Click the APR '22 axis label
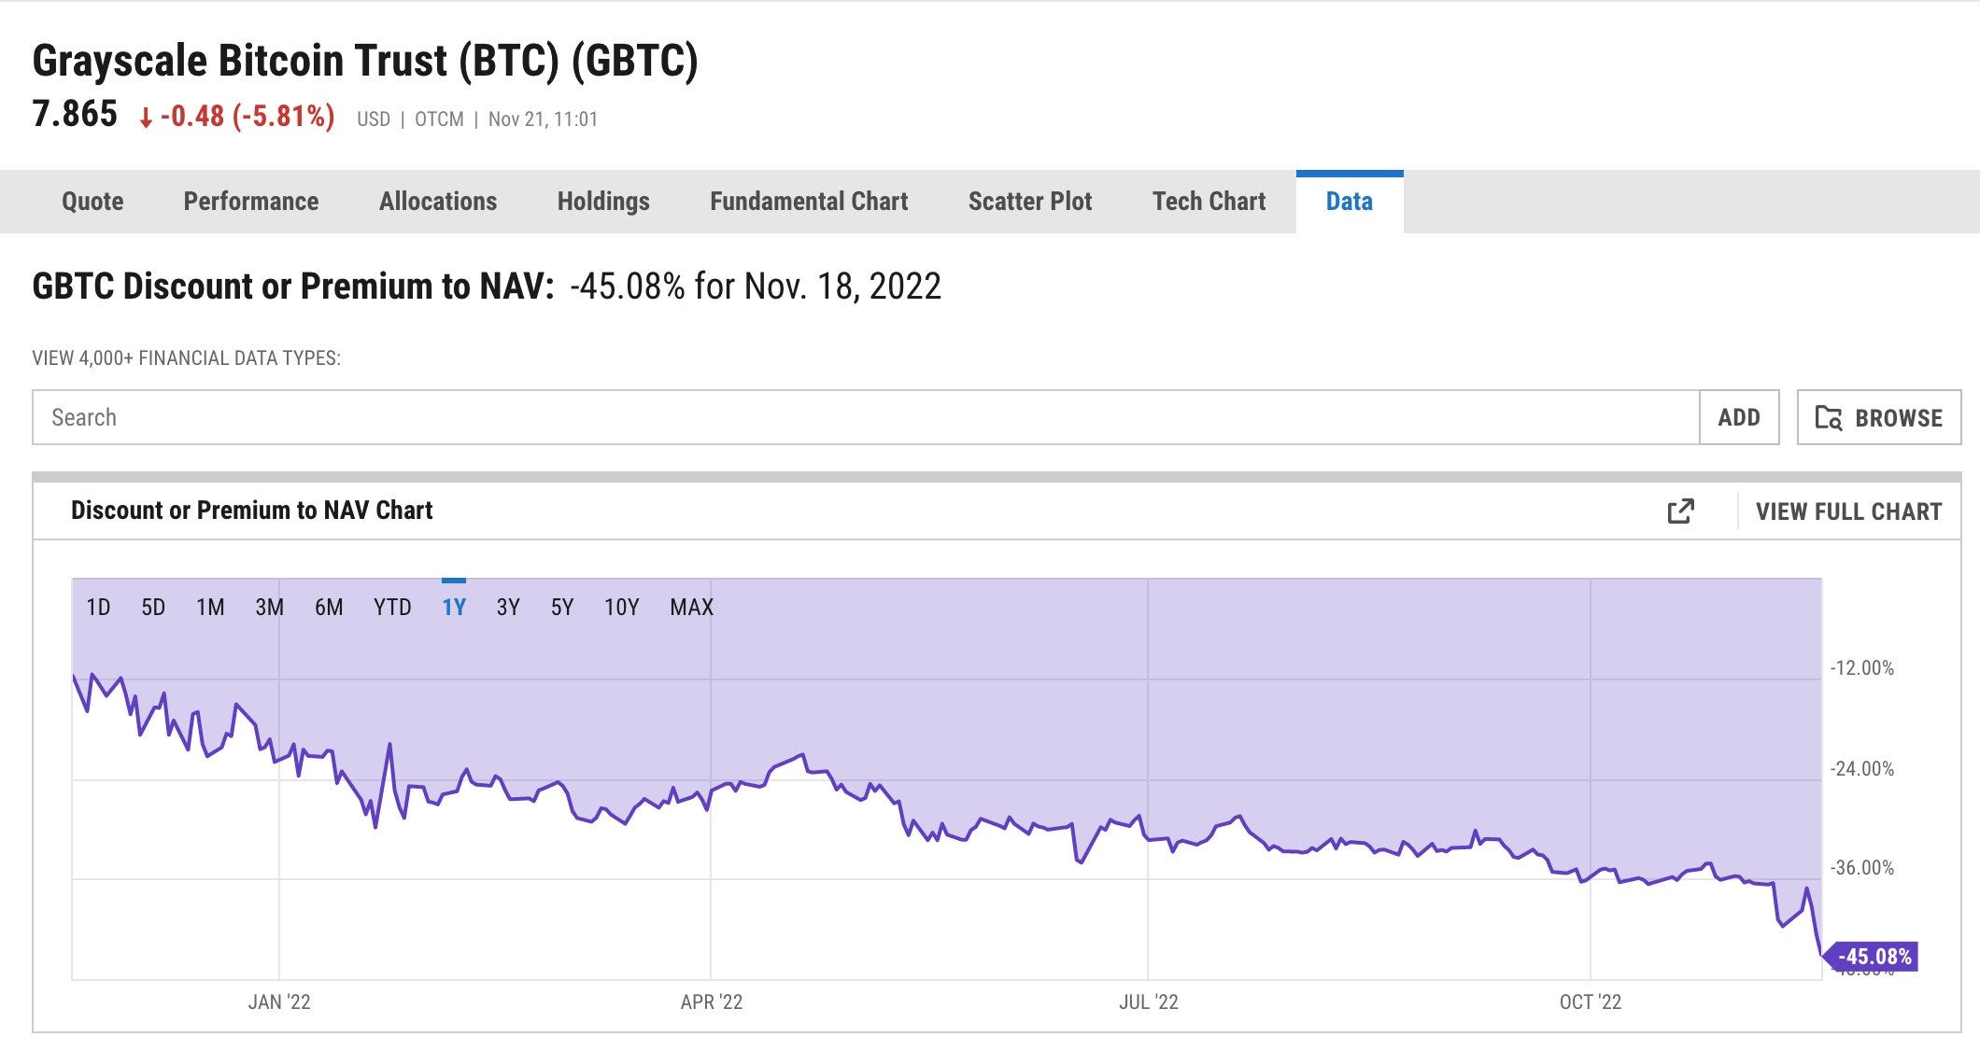Screen dimensions: 1980x1064 click(712, 1002)
